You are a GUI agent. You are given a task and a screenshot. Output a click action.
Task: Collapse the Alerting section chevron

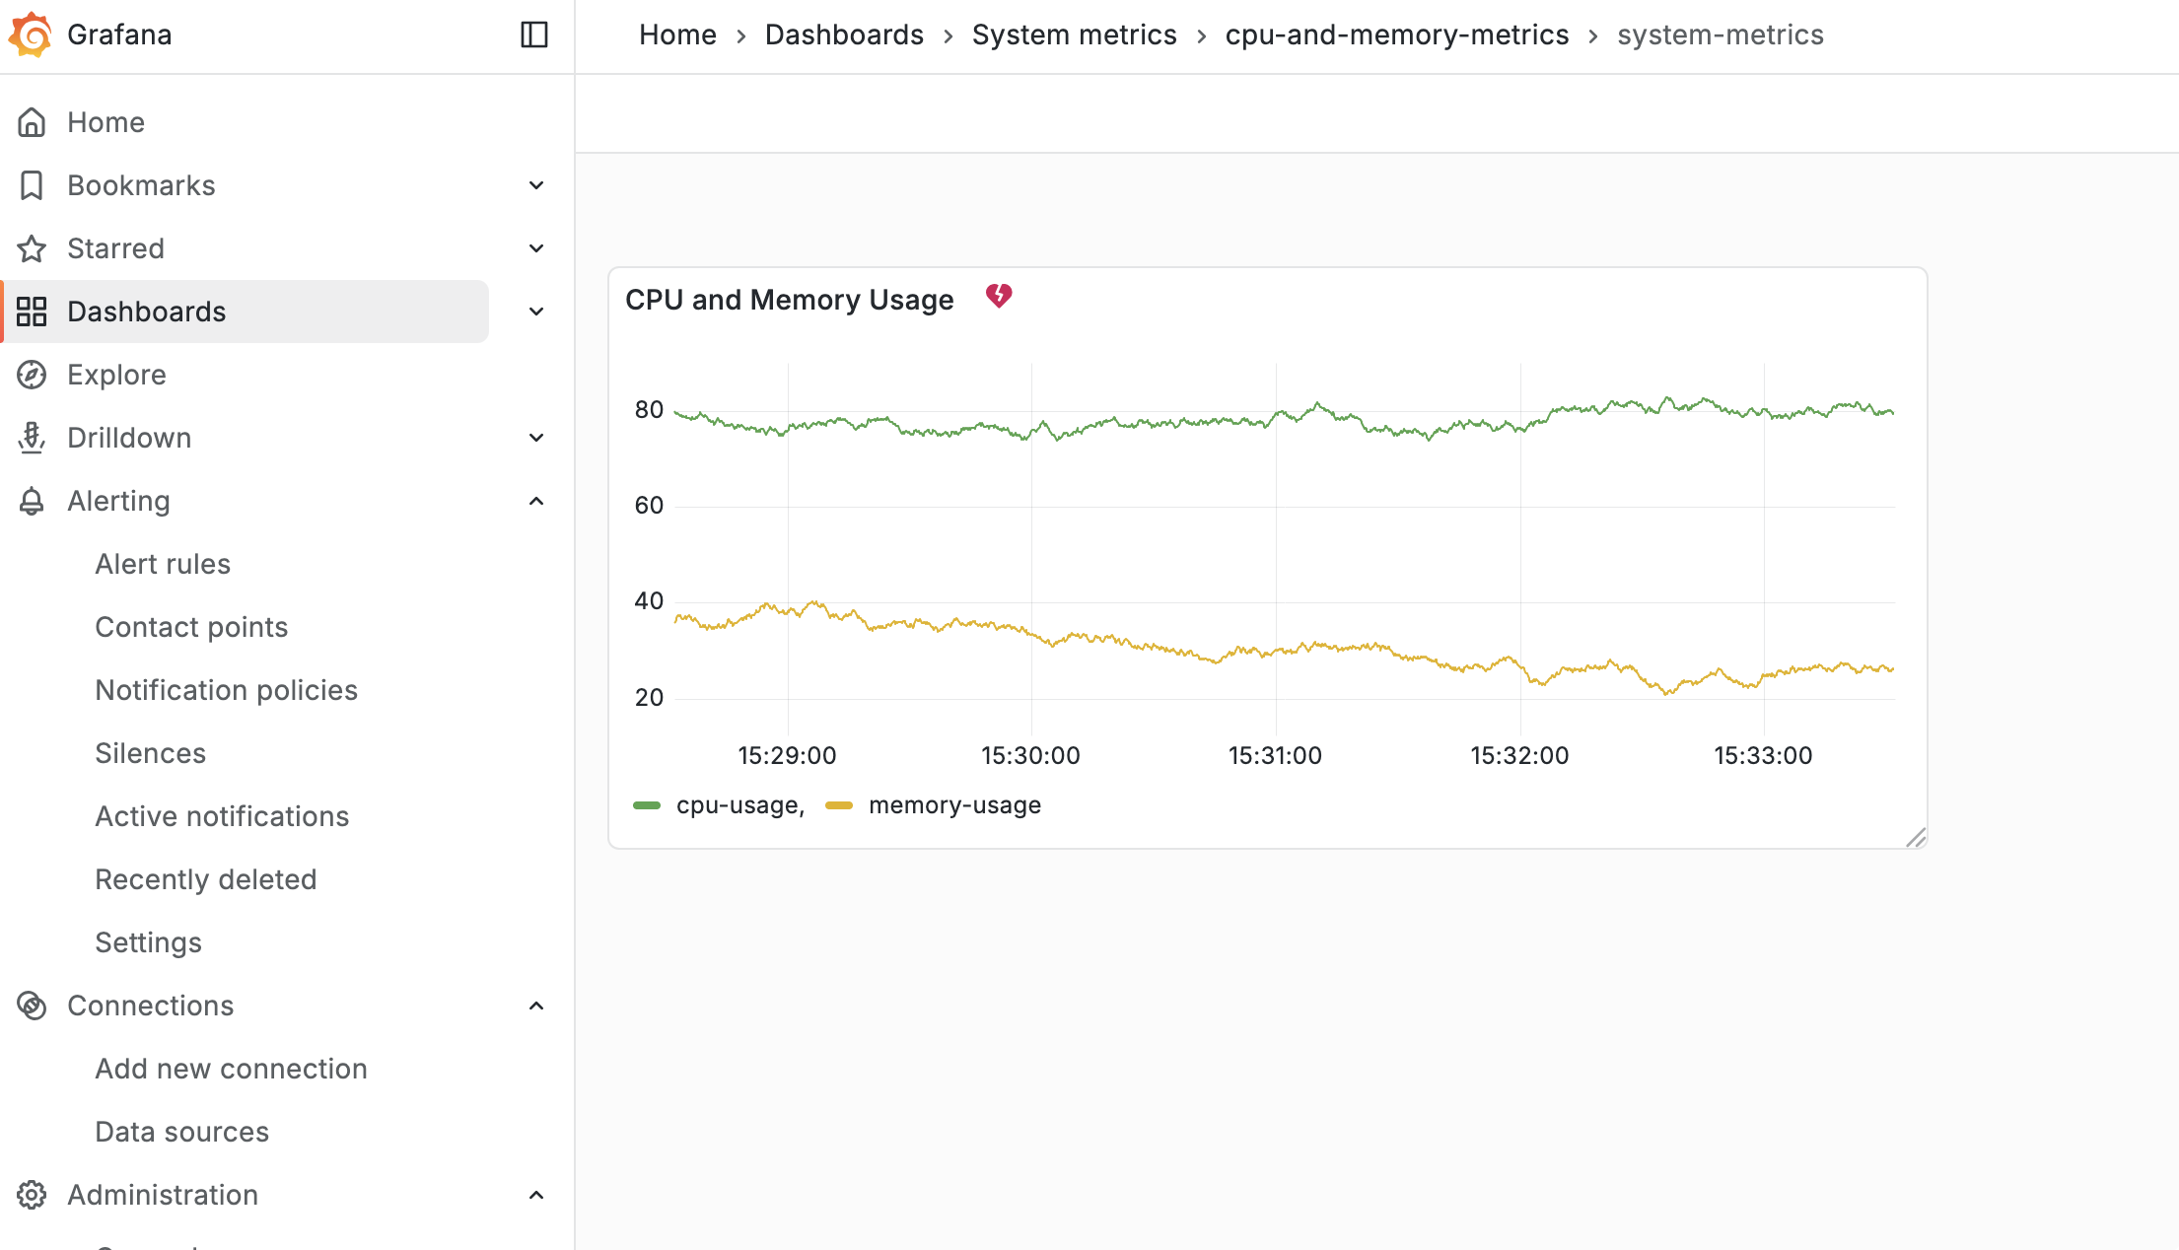click(x=536, y=501)
